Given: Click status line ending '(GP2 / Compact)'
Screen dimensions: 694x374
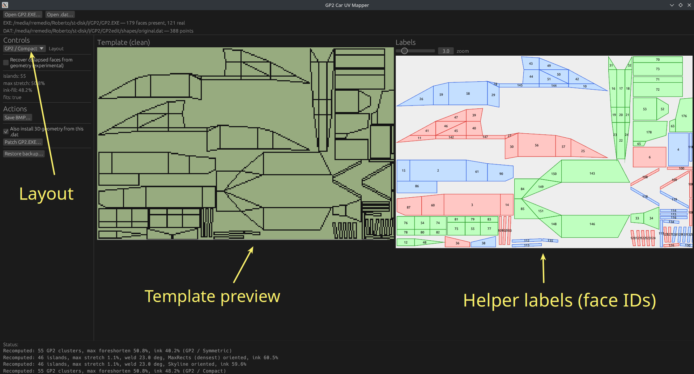Looking at the screenshot, I should click(x=115, y=371).
